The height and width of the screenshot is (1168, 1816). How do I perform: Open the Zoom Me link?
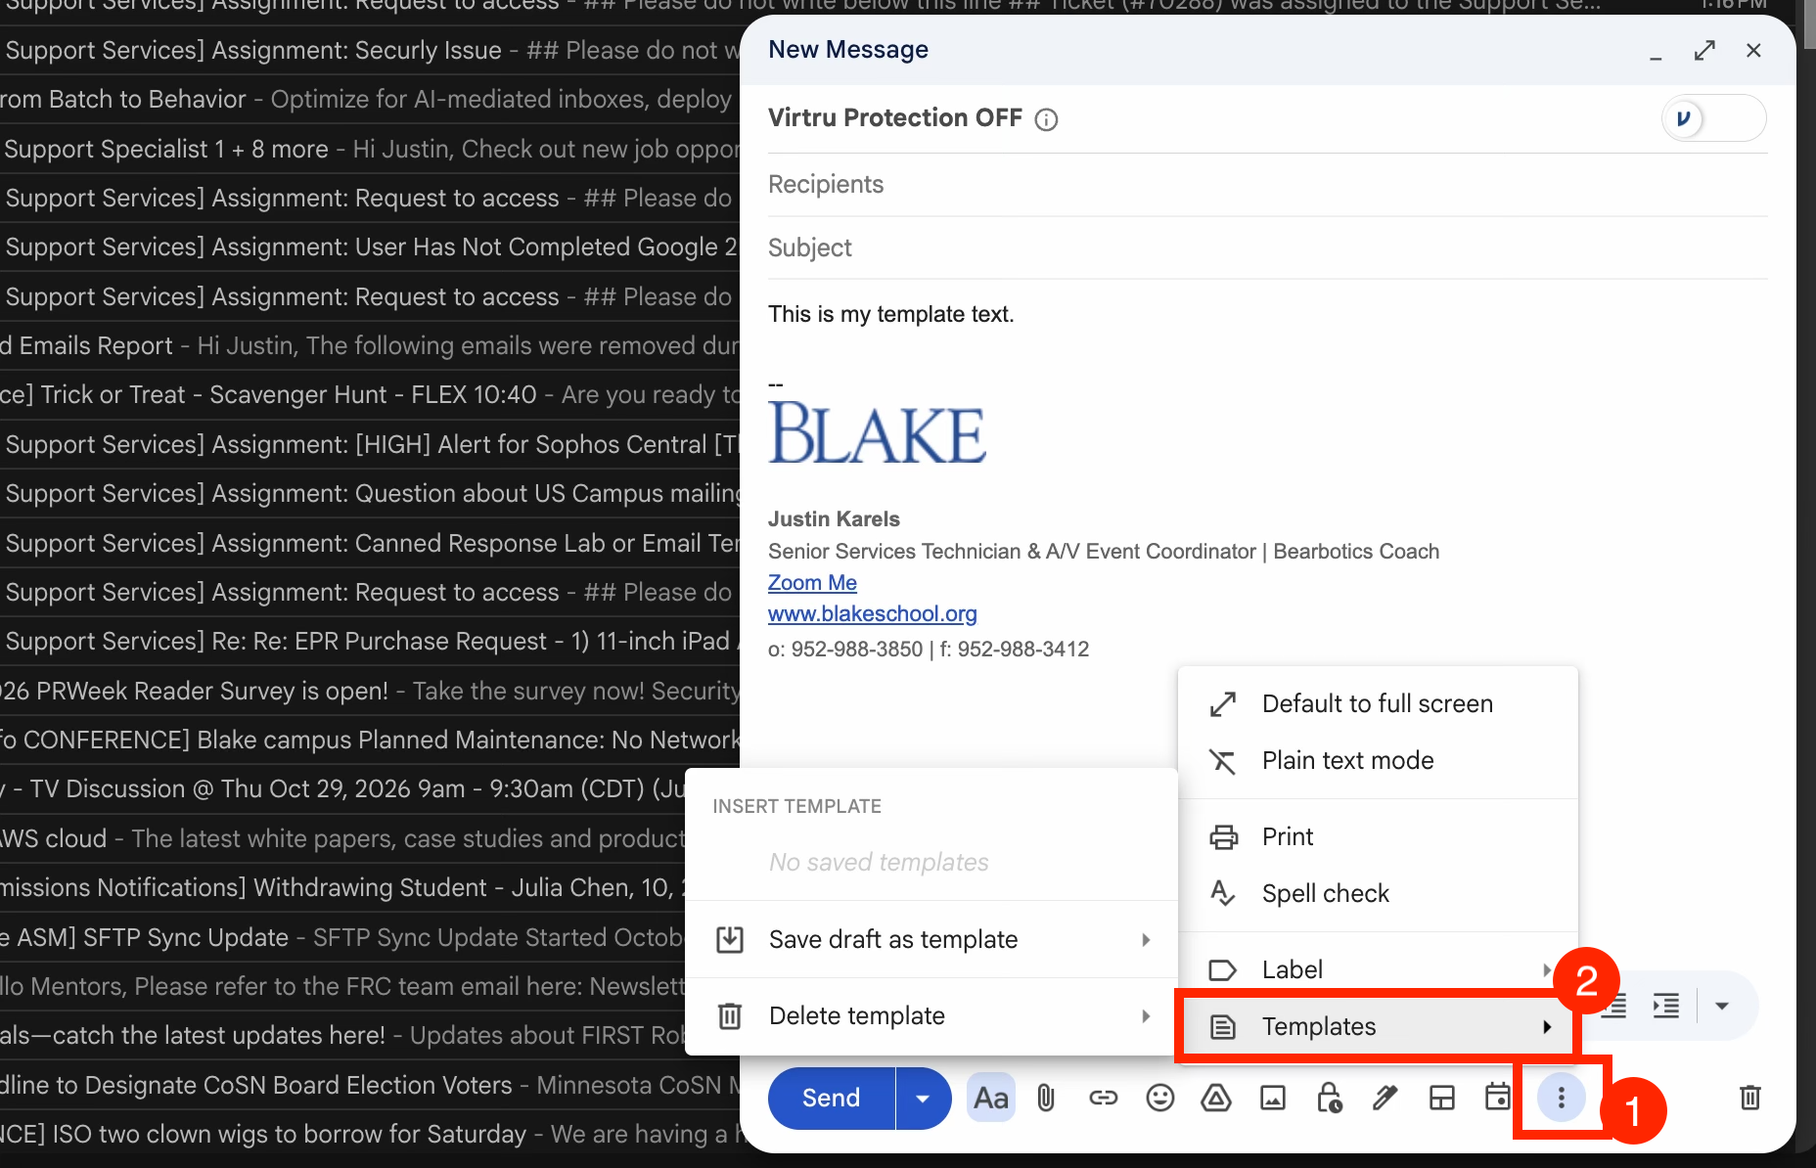pos(812,583)
